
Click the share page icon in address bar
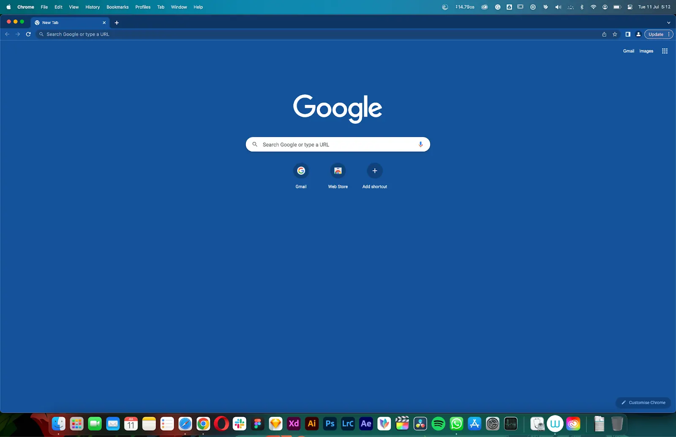pyautogui.click(x=604, y=34)
